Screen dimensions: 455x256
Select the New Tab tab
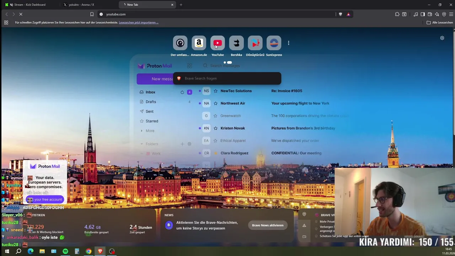pyautogui.click(x=148, y=5)
